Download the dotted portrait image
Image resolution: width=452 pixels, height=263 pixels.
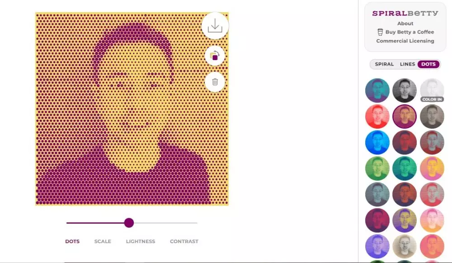click(x=215, y=26)
